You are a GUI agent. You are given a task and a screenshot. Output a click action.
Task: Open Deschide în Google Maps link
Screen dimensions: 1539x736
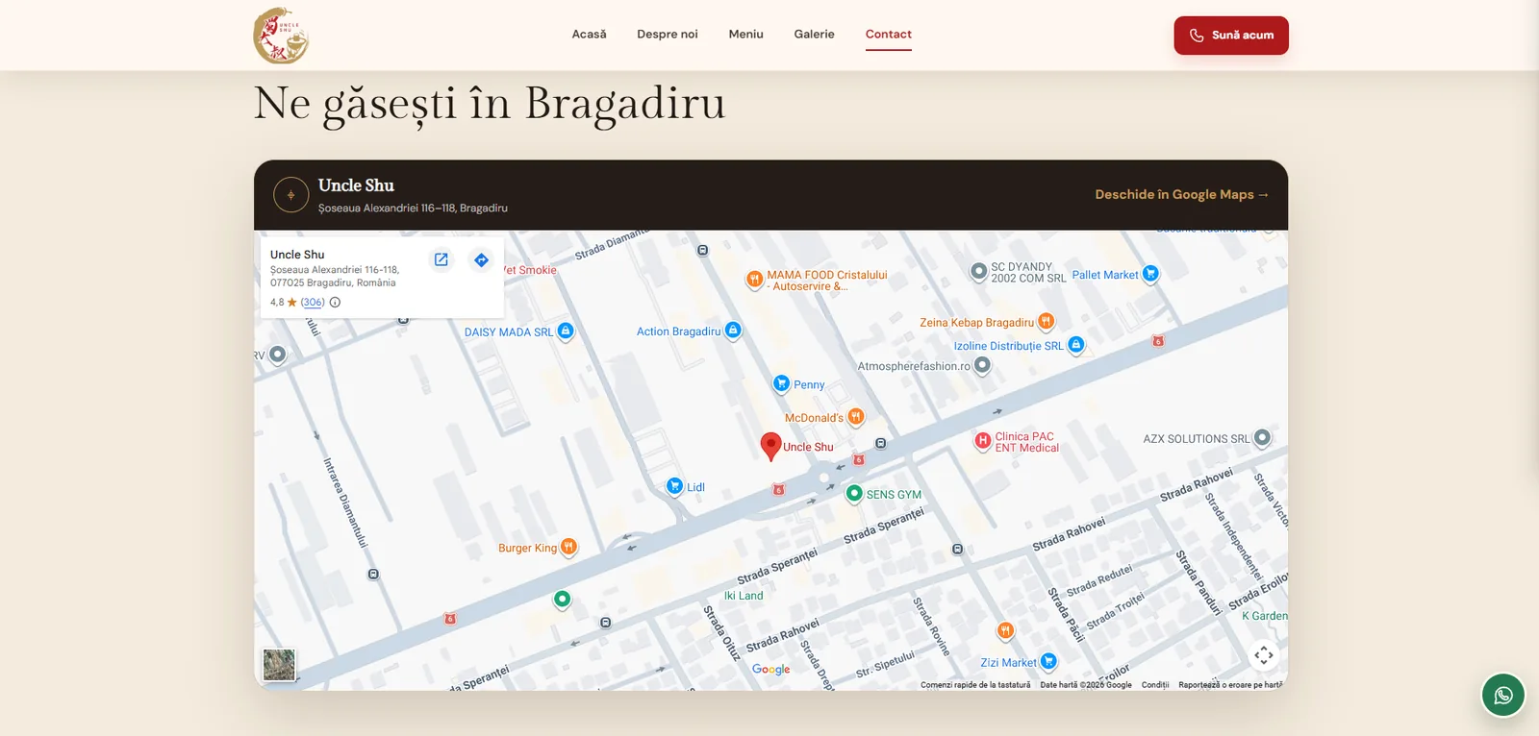pos(1182,194)
